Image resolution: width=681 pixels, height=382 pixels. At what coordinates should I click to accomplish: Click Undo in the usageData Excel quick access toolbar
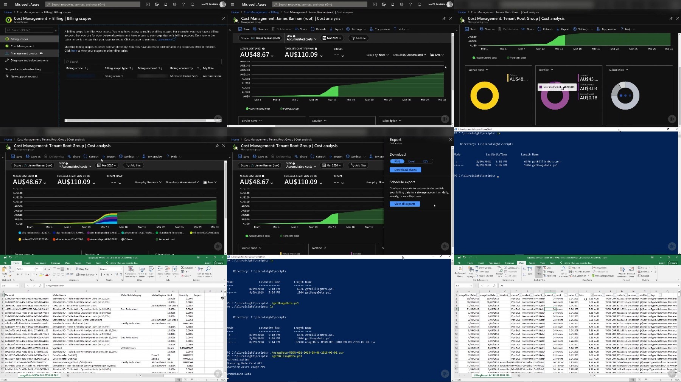(x=10, y=257)
